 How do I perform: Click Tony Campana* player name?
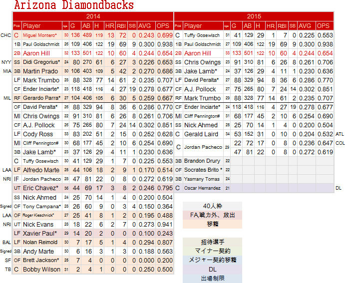tap(42, 207)
